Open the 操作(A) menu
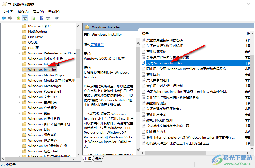Image resolution: width=255 pixels, height=168 pixels. click(23, 11)
